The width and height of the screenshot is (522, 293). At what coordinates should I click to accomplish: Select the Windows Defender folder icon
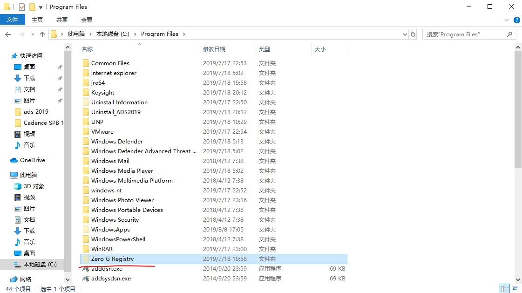click(86, 142)
